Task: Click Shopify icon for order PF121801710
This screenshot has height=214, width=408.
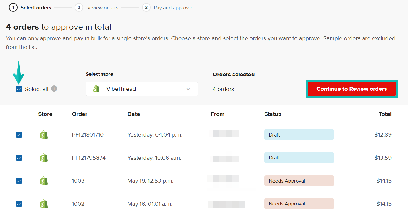Action: pos(44,135)
